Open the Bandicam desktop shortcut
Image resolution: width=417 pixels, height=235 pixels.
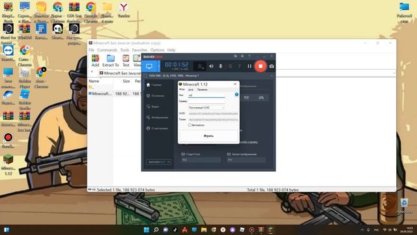pos(8,141)
